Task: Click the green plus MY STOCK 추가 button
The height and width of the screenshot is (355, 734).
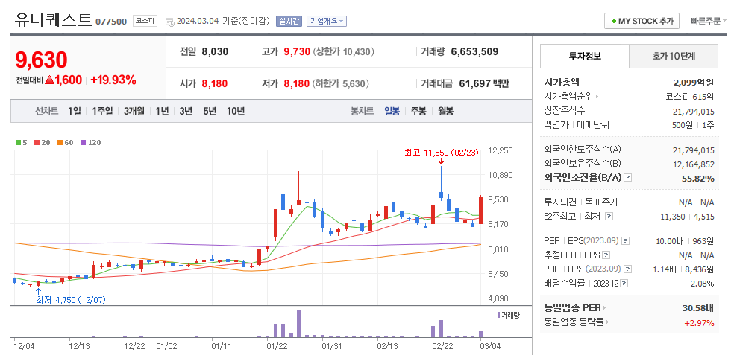Action: click(x=642, y=21)
